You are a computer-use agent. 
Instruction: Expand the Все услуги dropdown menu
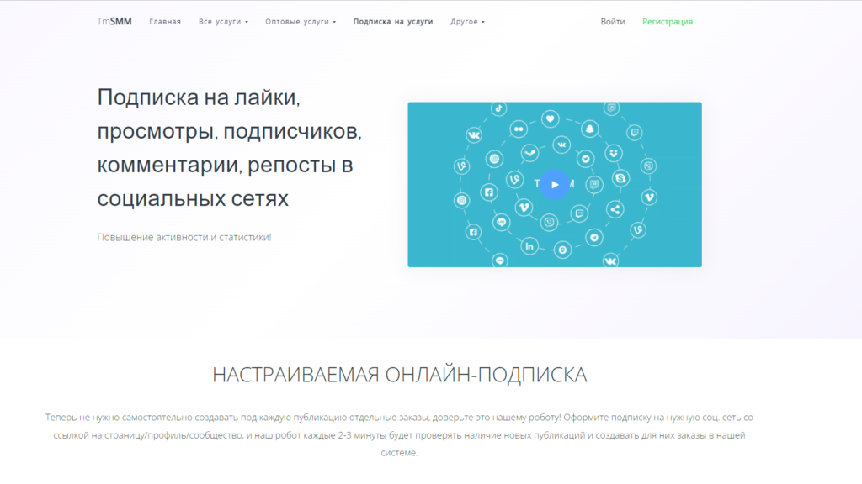click(223, 21)
